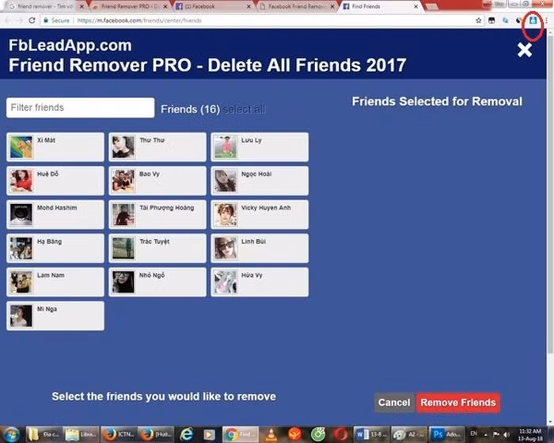Click the Friend Remover extension icon circled in red
Image resolution: width=554 pixels, height=443 pixels.
pyautogui.click(x=532, y=21)
